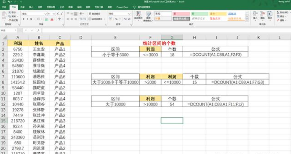This screenshot has width=291, height=154.
Task: Align cell text right
Action: point(76,19)
